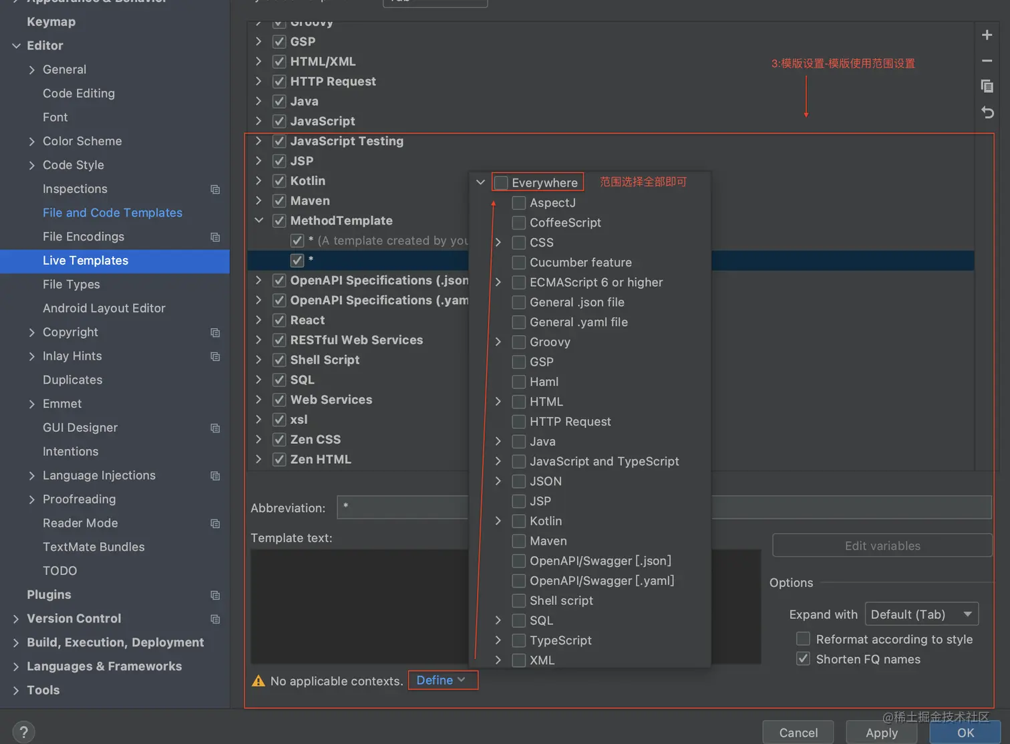The height and width of the screenshot is (744, 1010).
Task: Click project-level icon beside Inlay Hints
Action: 215,356
